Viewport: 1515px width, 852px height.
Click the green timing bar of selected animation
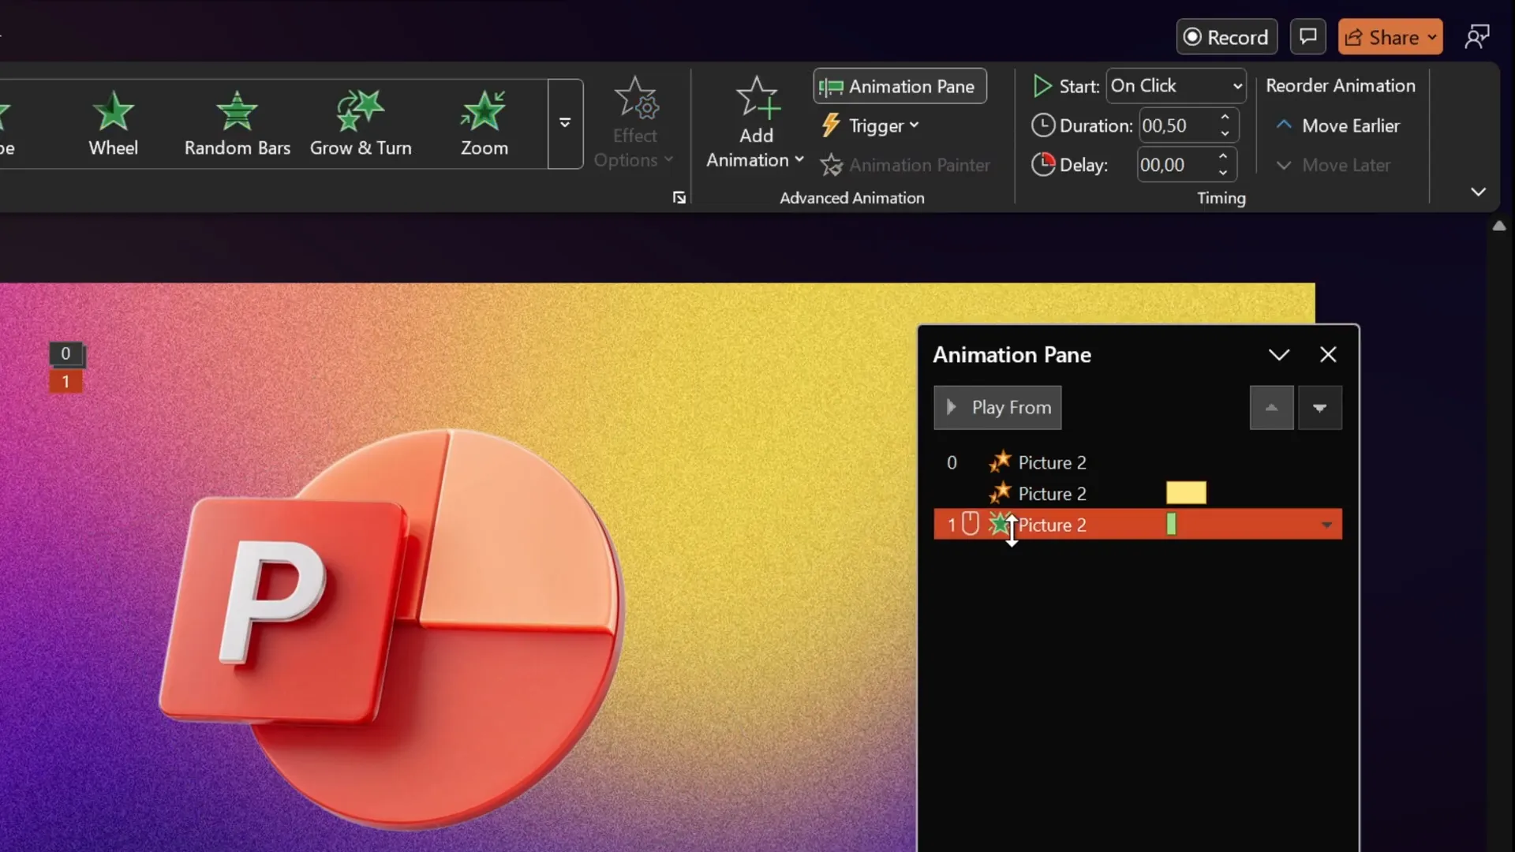(x=1171, y=524)
